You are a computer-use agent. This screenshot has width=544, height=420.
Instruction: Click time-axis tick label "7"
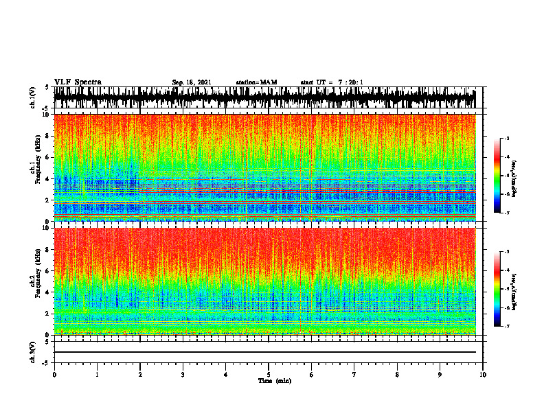pos(354,375)
